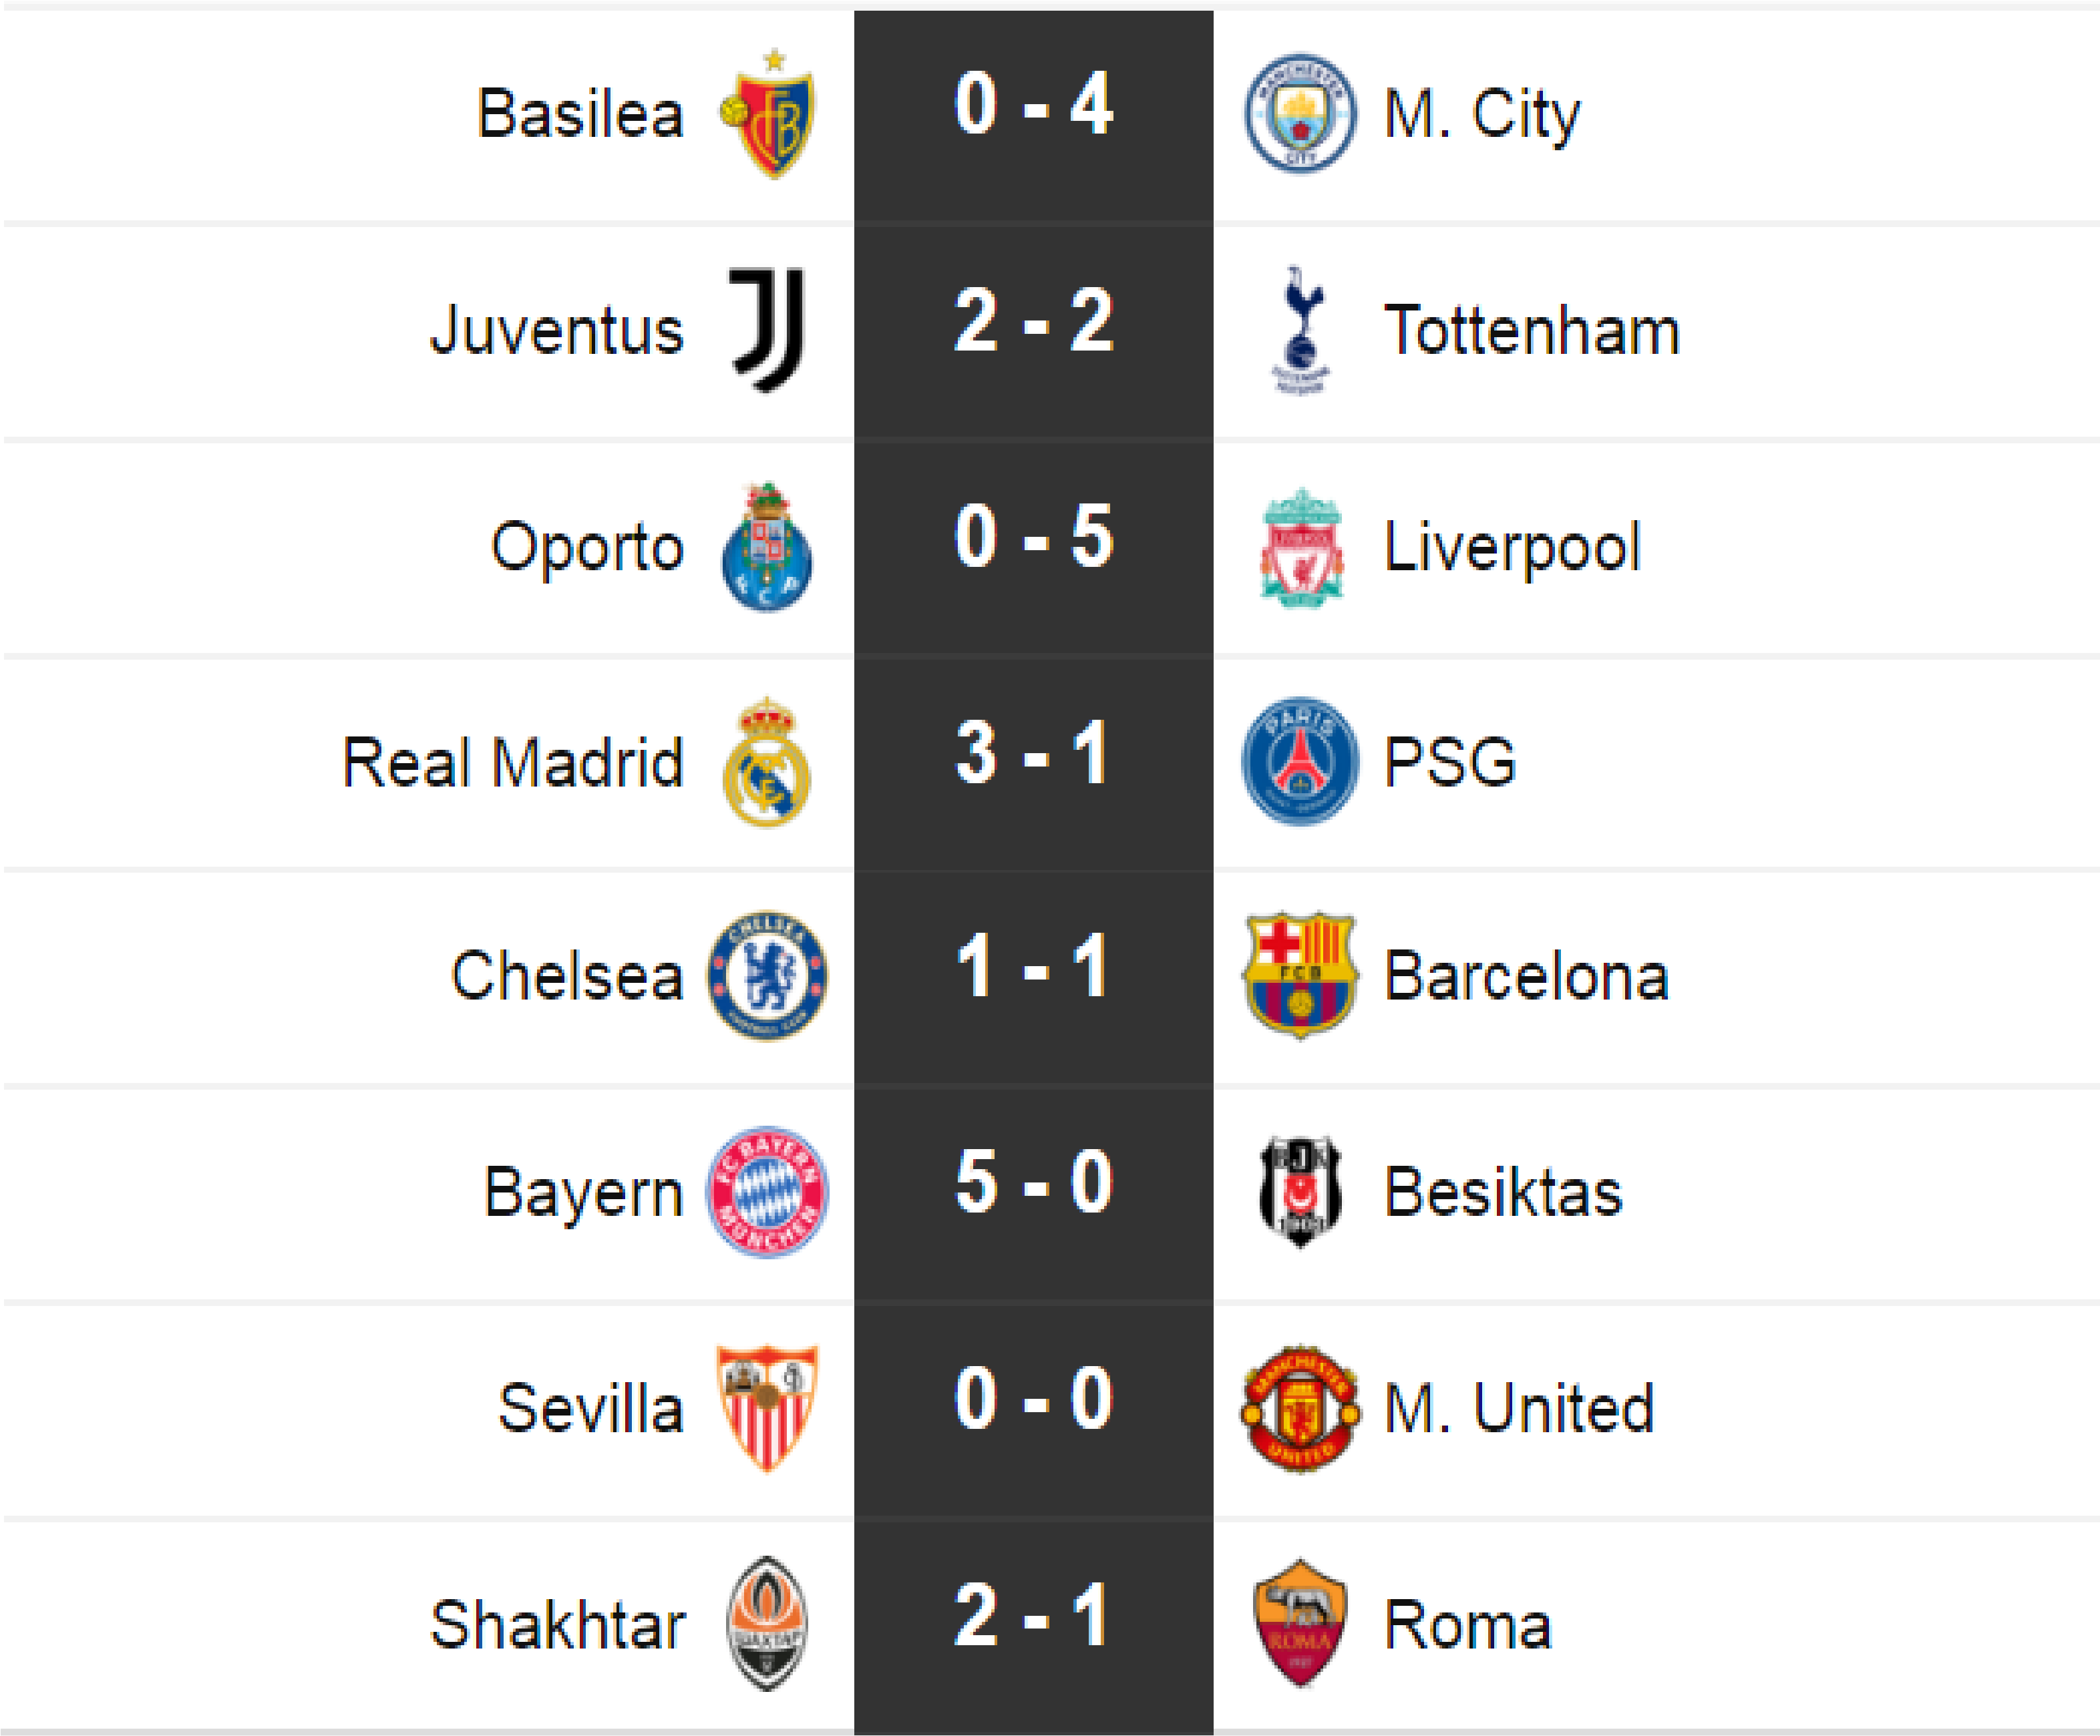Open the Oporto team link
Viewport: 2100px width, 1736px height.
coord(587,548)
